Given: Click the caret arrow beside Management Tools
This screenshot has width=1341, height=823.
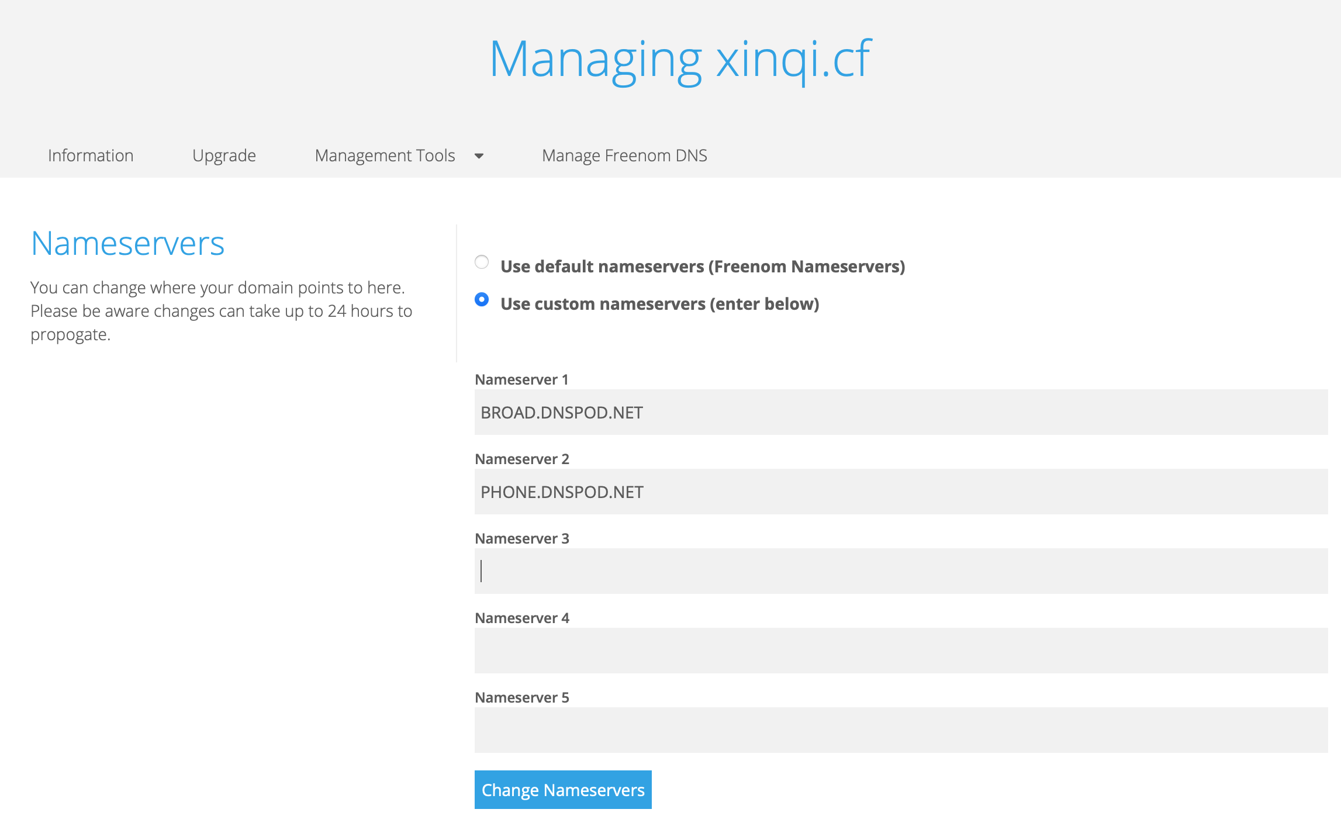Looking at the screenshot, I should (x=479, y=156).
